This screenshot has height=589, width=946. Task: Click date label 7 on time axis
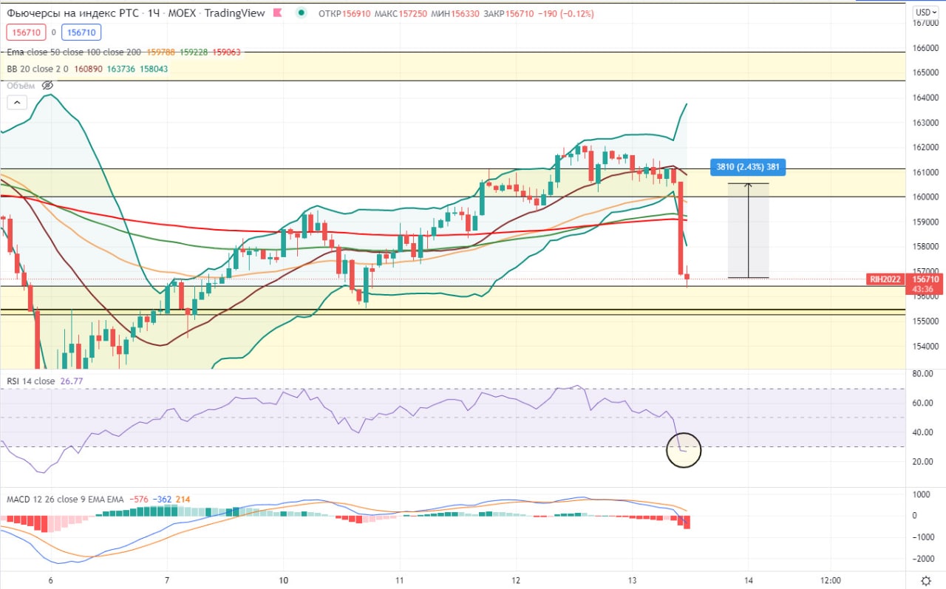168,580
